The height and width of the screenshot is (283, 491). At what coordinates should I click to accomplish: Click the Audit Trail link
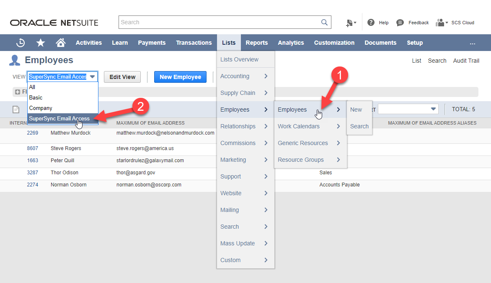[x=466, y=61]
